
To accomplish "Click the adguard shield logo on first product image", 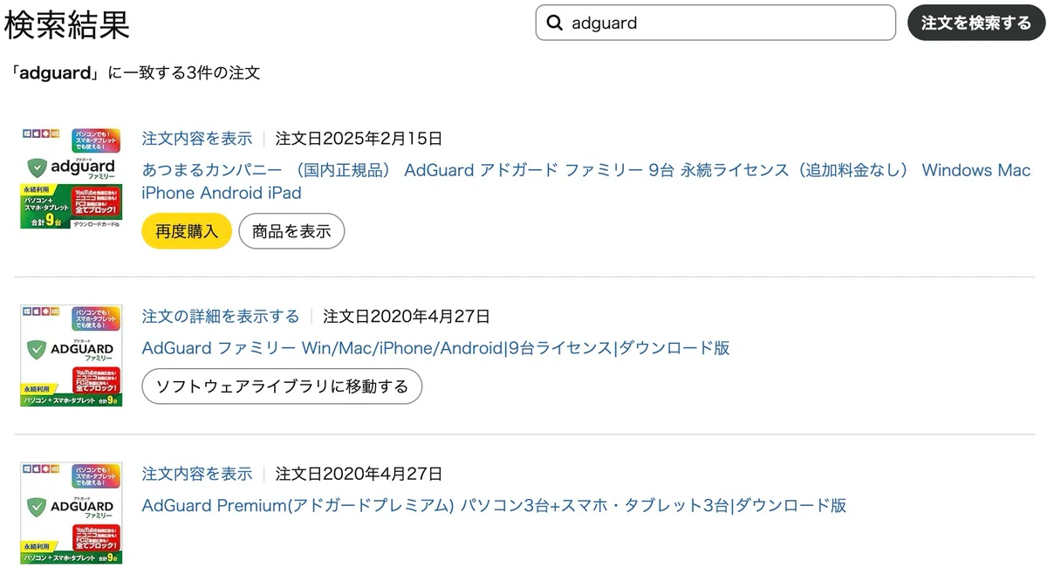I will click(x=37, y=168).
